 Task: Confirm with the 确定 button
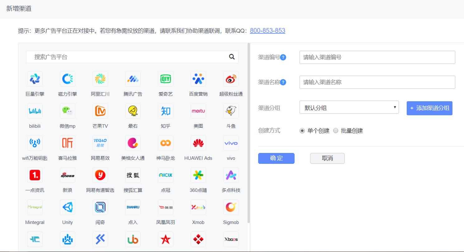pyautogui.click(x=276, y=158)
